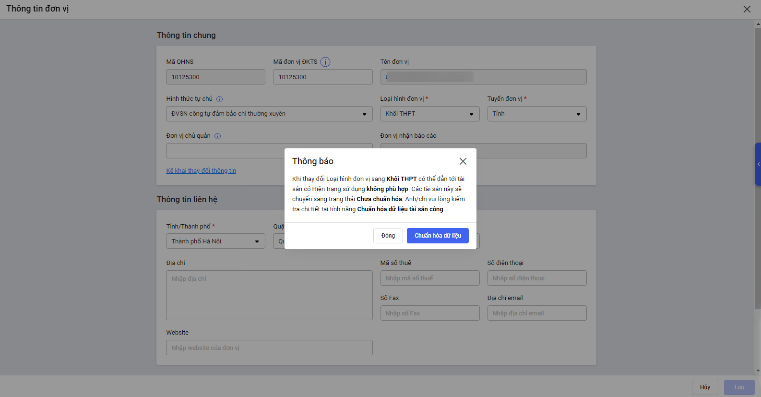Click info icon next to Mã đơn vị ĐKTS
The image size is (761, 397).
[x=325, y=62]
